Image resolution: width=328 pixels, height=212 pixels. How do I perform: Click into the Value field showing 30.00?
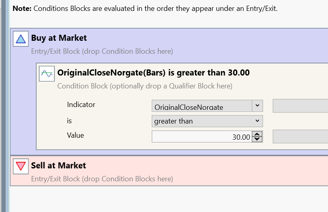click(202, 137)
